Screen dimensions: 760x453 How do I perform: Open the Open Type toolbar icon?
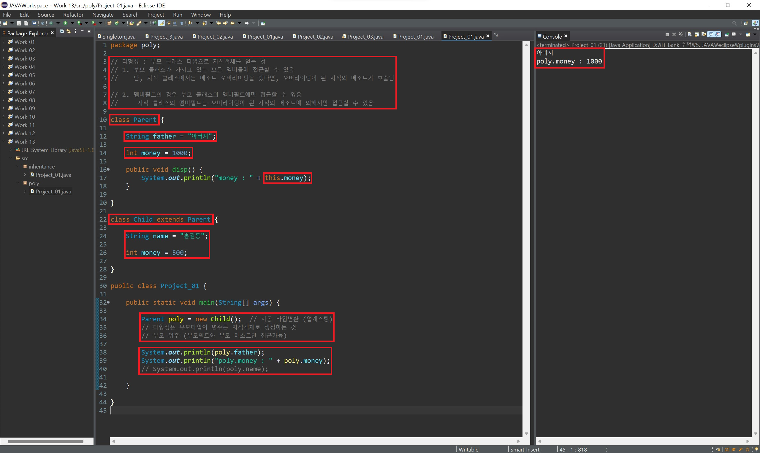[132, 23]
